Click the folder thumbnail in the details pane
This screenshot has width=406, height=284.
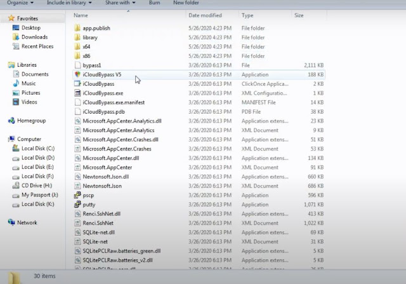point(14,278)
